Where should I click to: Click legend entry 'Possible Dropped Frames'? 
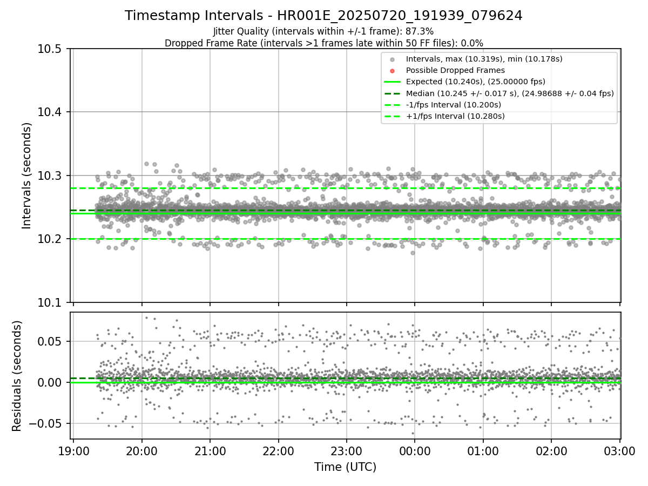click(455, 70)
